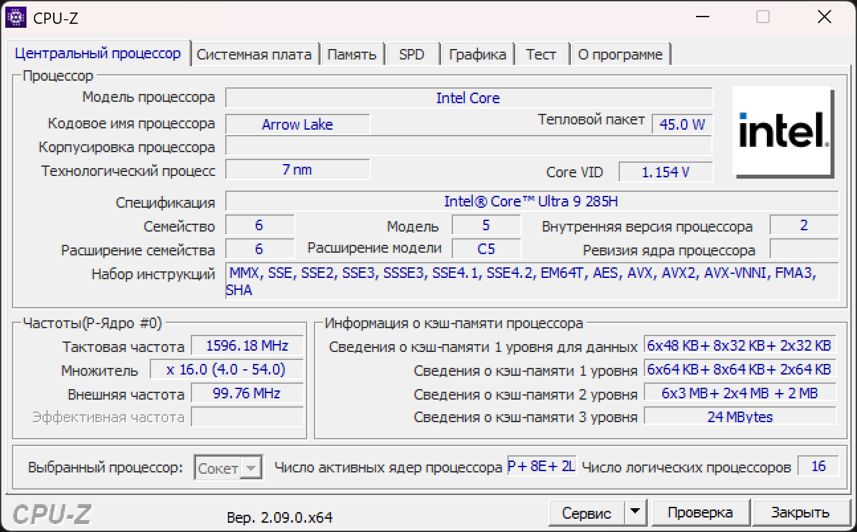This screenshot has width=857, height=532.
Task: Click the empty Ревизия ядра процессора field
Action: tap(804, 249)
